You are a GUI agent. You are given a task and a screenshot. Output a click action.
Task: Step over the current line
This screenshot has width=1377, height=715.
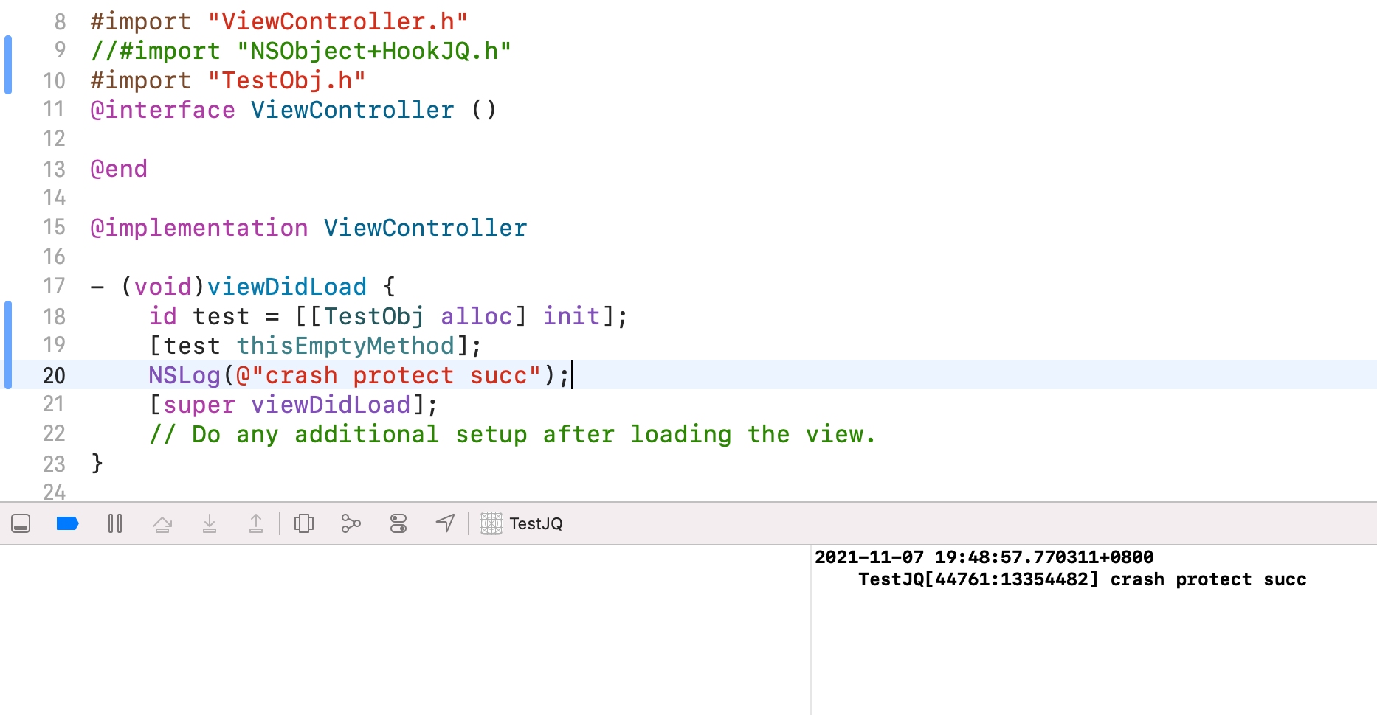tap(162, 524)
